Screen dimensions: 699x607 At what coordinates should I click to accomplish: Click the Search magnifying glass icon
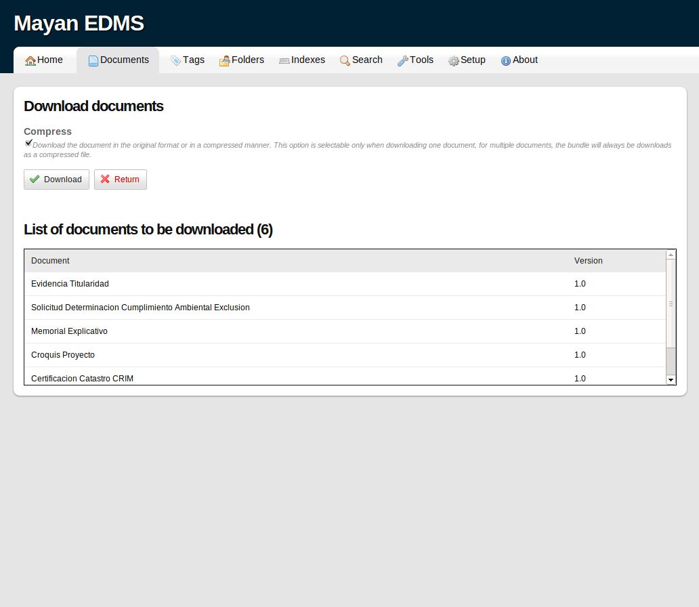click(345, 60)
